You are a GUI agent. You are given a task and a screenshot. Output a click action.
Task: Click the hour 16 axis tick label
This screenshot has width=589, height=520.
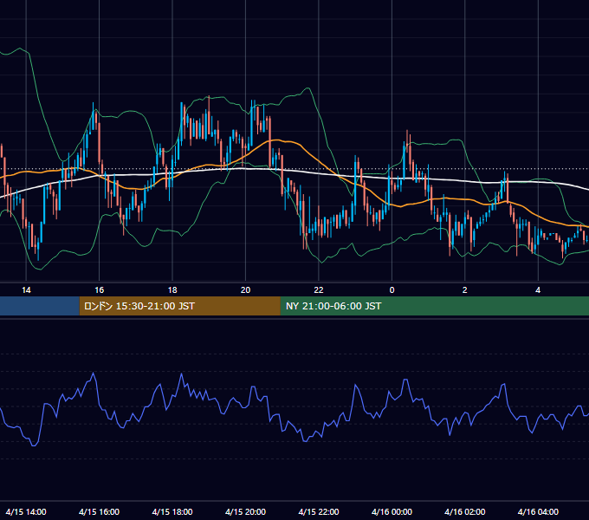(99, 290)
